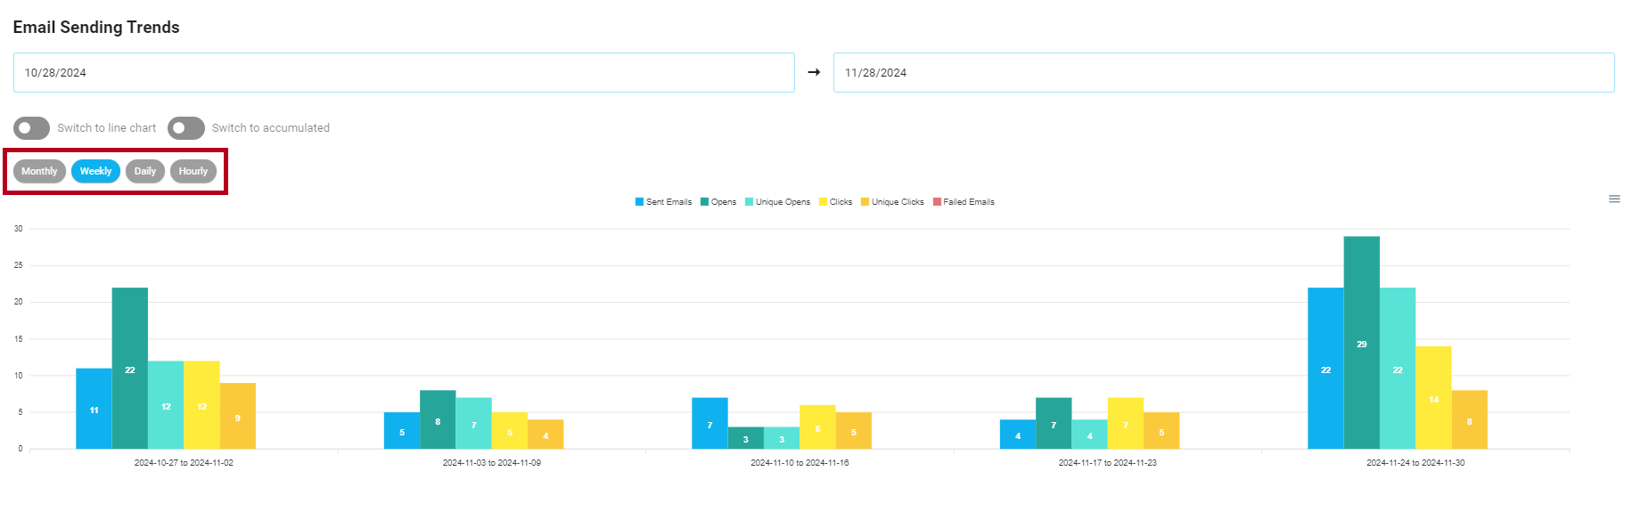Click the Sent Emails bar valued 11
1641x512 pixels.
94,409
